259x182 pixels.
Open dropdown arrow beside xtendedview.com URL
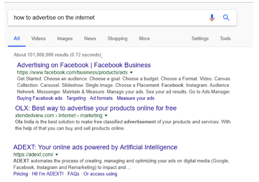pos(106,116)
